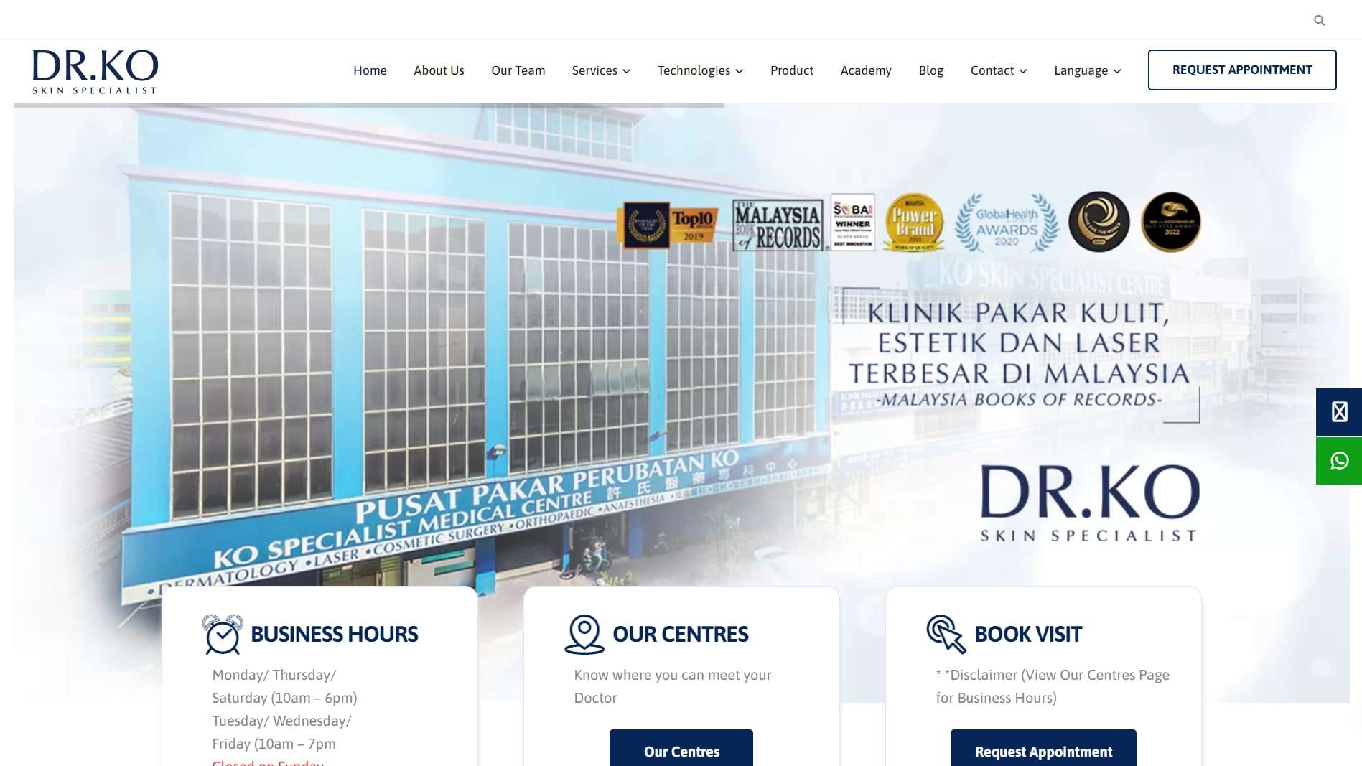
Task: Expand the Services dropdown menu
Action: [x=601, y=70]
